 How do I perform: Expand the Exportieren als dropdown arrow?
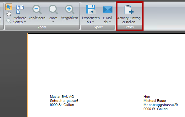[93, 22]
